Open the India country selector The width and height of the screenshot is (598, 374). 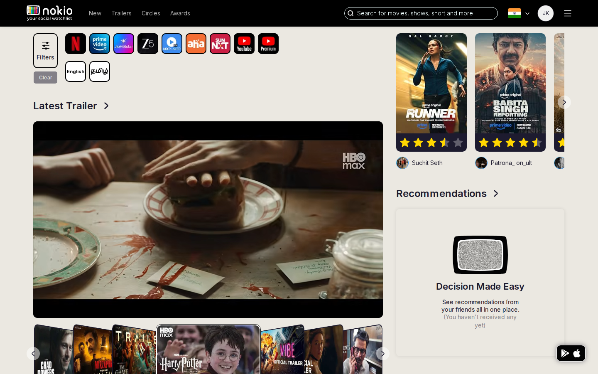(519, 13)
